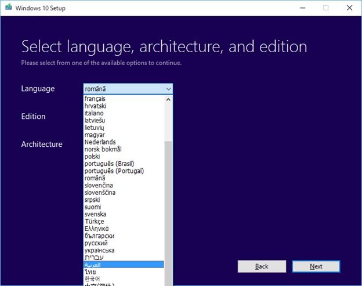Image resolution: width=362 pixels, height=286 pixels.
Task: Click the list scrollbar up arrow
Action: click(168, 99)
